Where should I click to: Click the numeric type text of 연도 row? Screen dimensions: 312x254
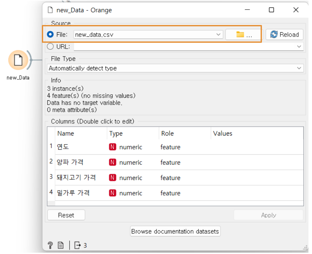pyautogui.click(x=130, y=147)
